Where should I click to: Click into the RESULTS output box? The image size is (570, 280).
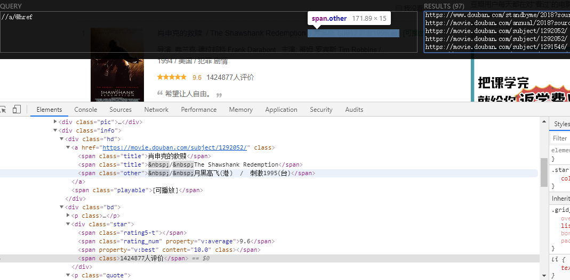click(497, 32)
